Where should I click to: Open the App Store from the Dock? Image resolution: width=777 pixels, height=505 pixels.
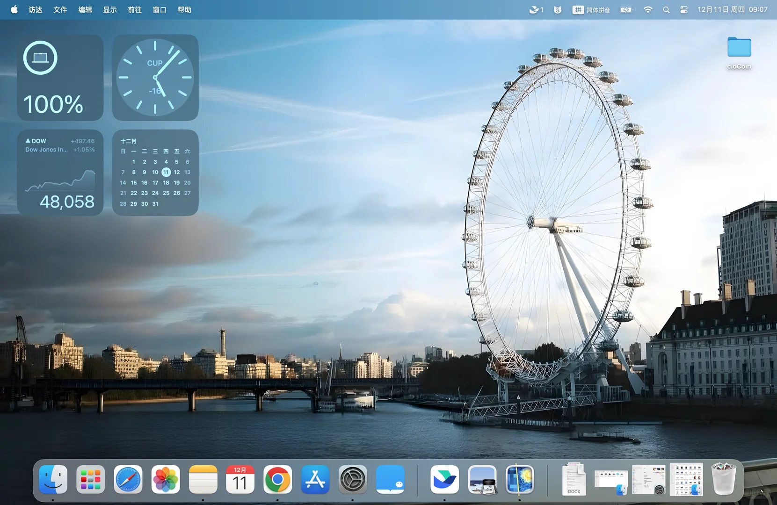point(315,479)
